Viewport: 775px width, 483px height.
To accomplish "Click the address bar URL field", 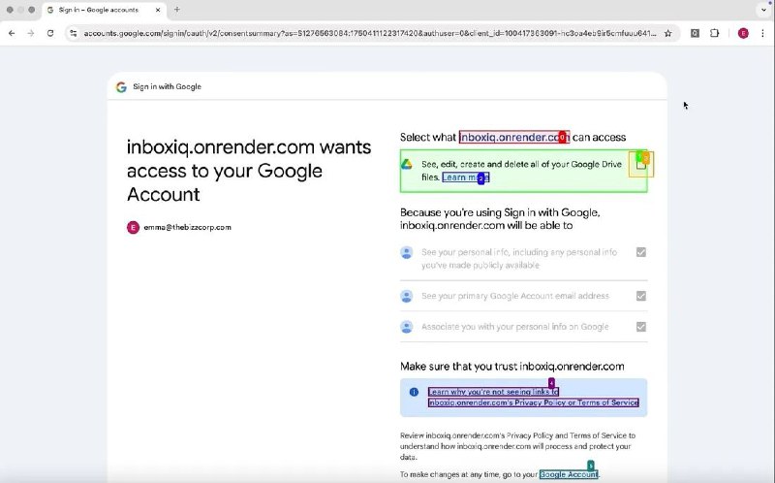I will tap(370, 33).
